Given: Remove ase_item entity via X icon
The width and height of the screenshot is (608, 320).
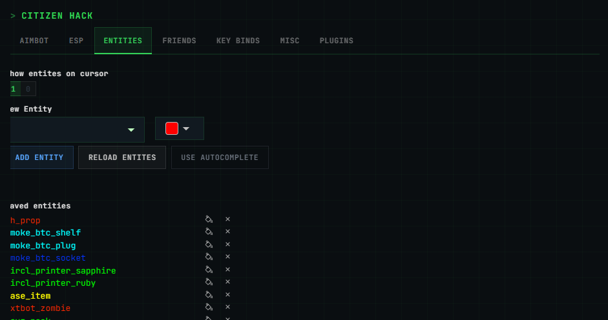Looking at the screenshot, I should pyautogui.click(x=227, y=295).
